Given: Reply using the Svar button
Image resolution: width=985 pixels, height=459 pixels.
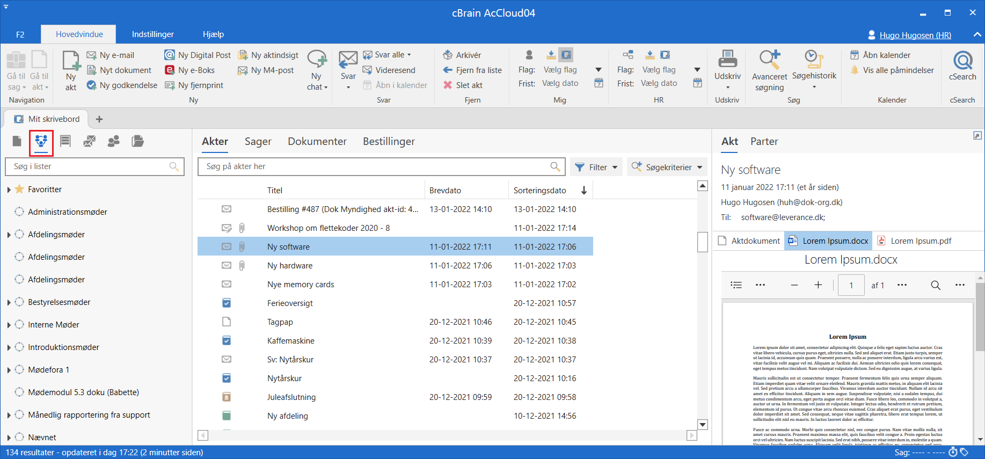Looking at the screenshot, I should point(348,71).
